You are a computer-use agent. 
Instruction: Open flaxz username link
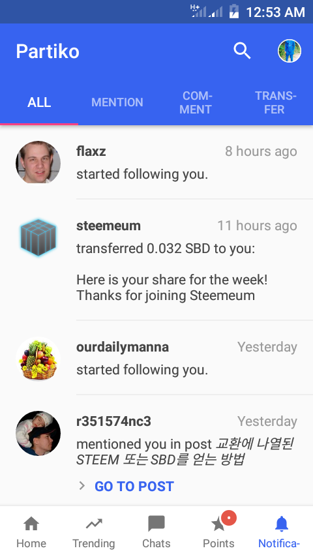pos(91,151)
